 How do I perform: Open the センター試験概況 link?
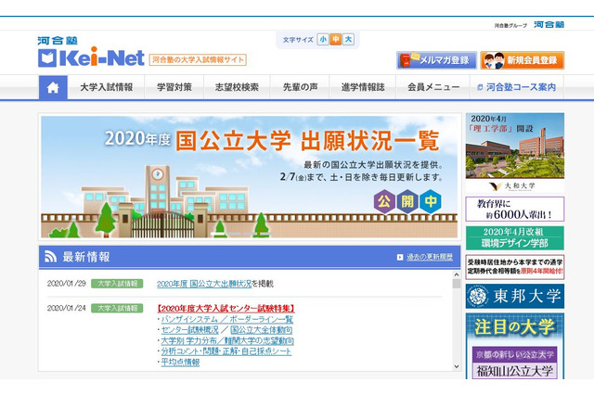189,330
